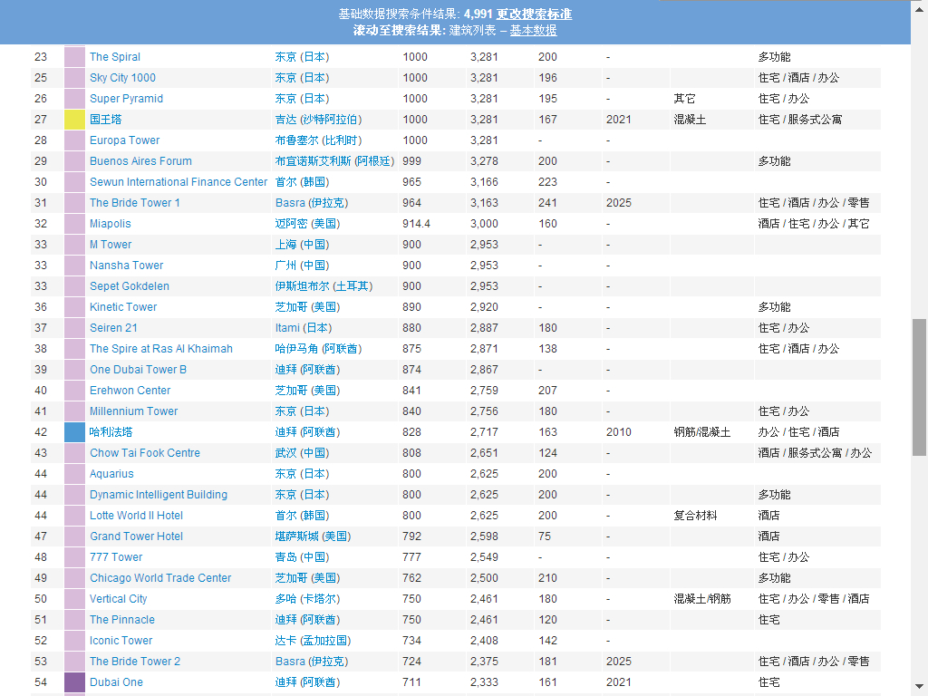Open Chow Tai Fook Centre link
928x696 pixels.
[x=144, y=453]
